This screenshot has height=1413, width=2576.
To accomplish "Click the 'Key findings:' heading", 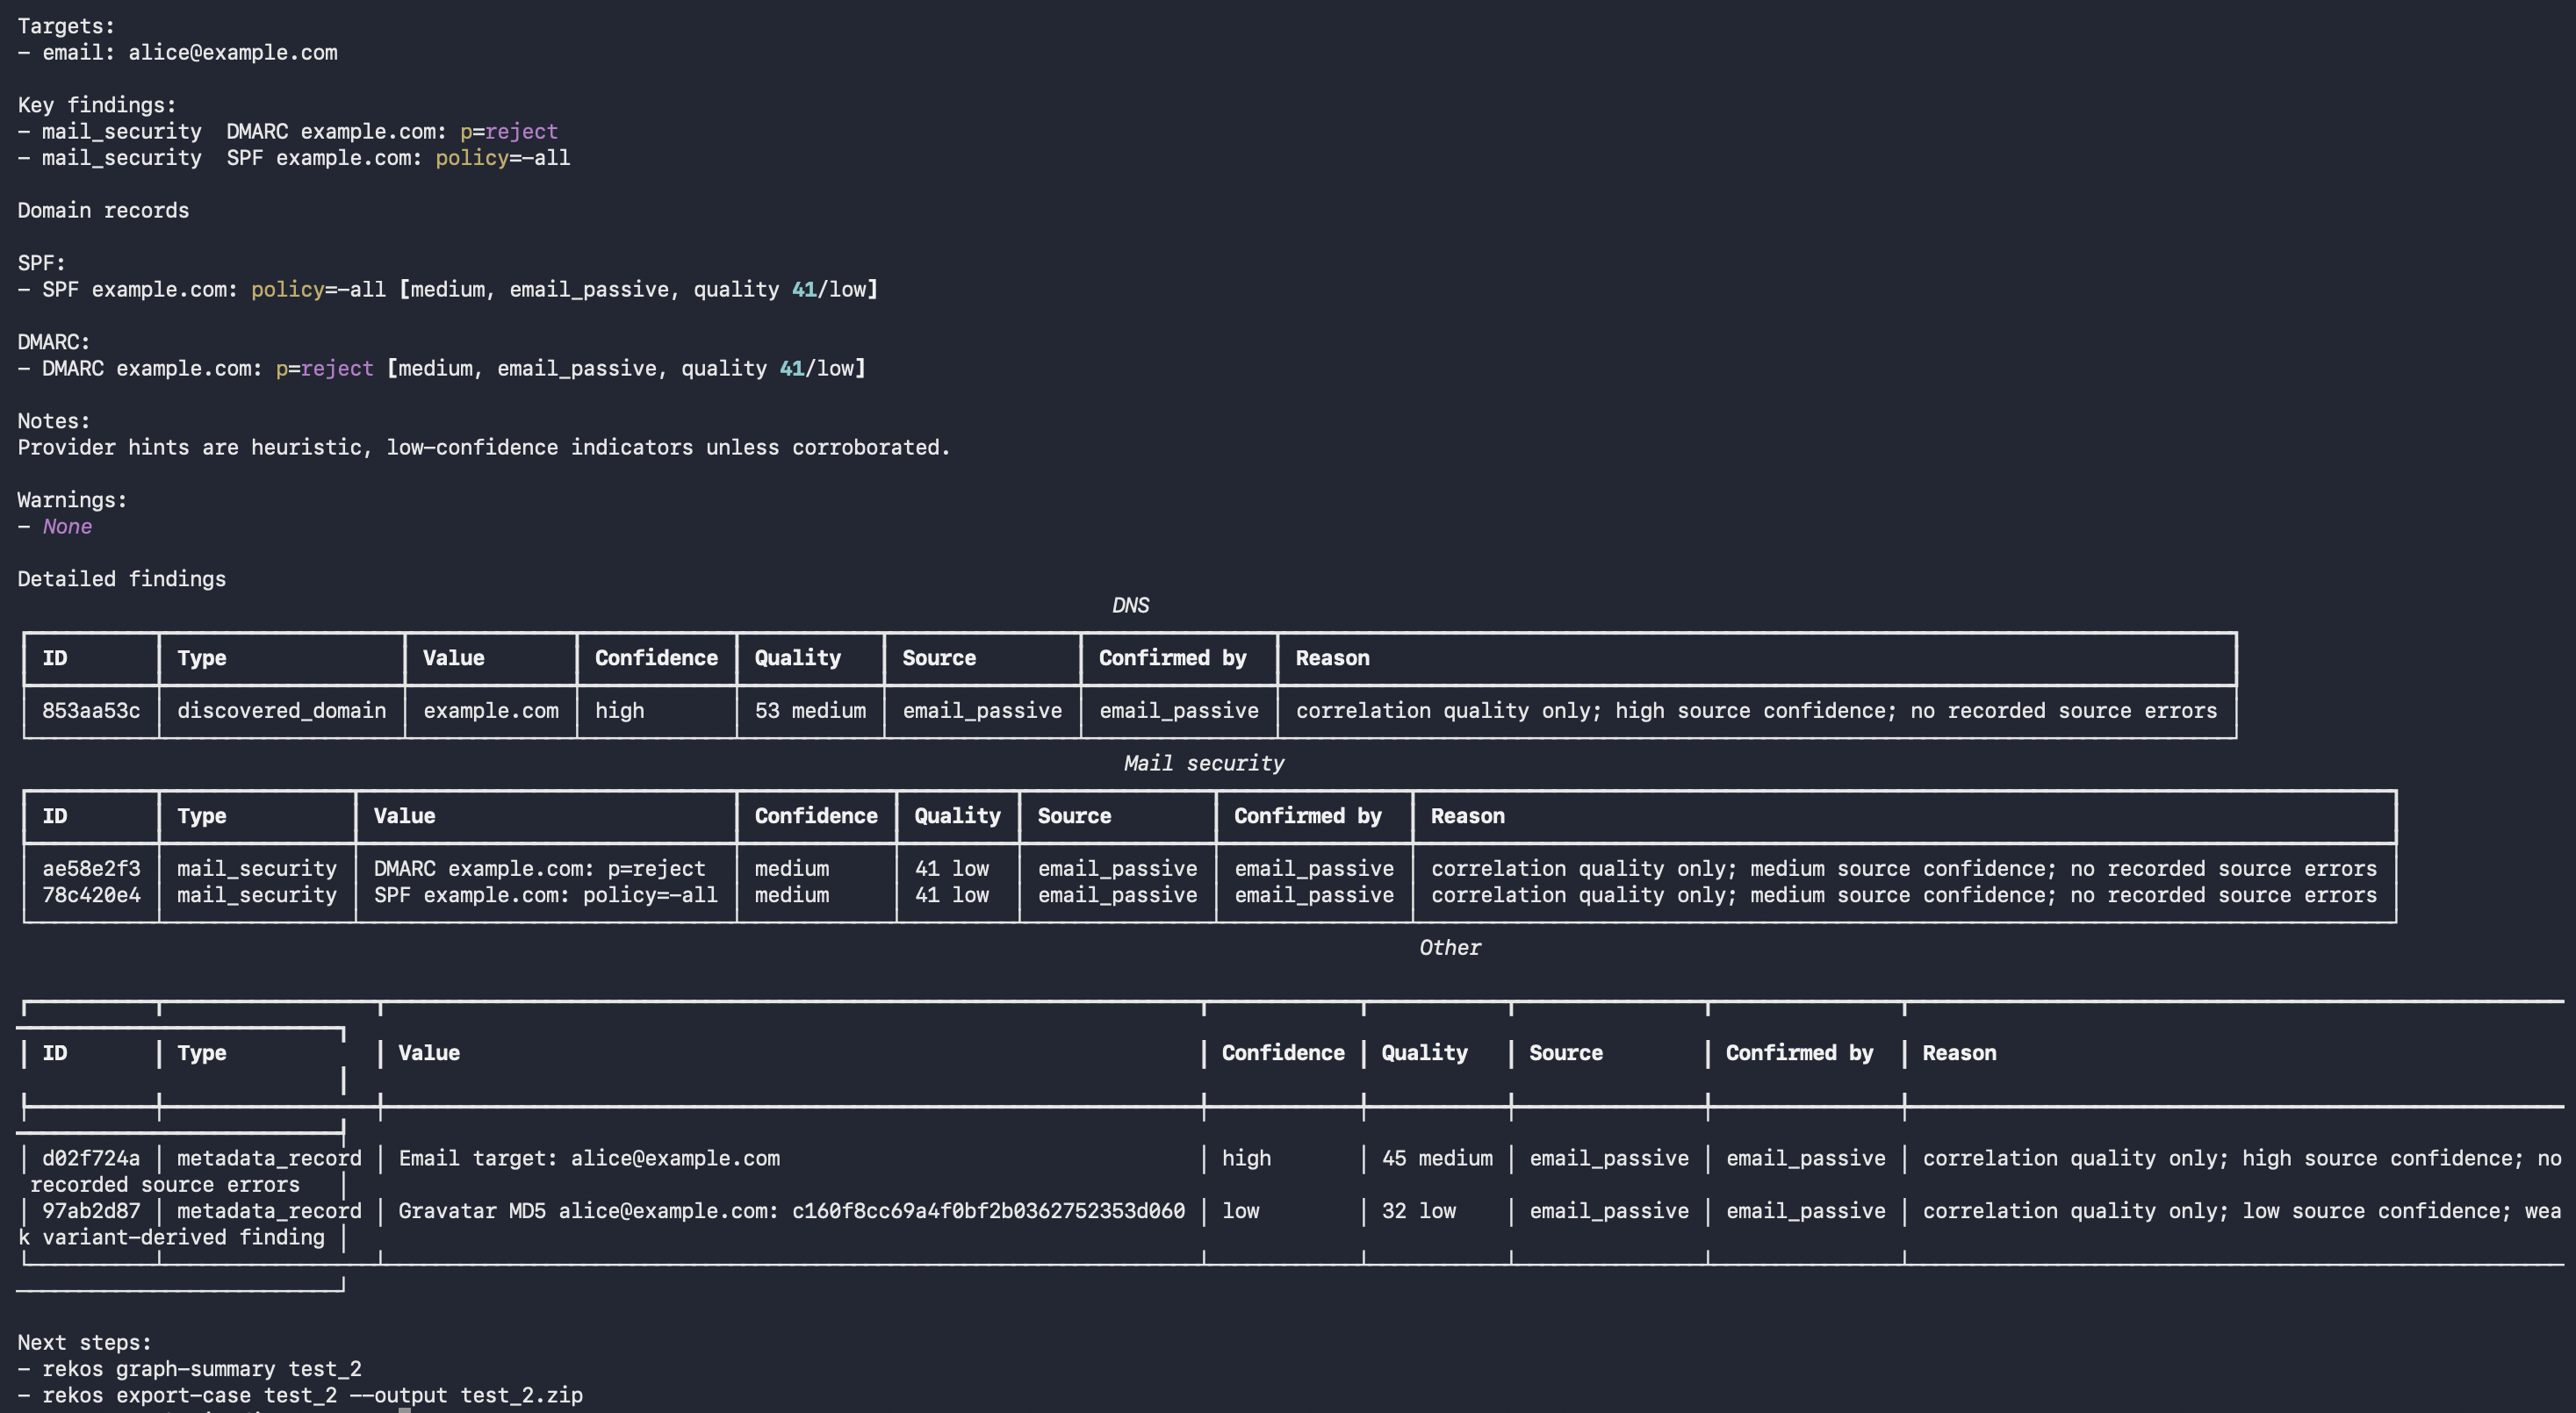I will 97,105.
